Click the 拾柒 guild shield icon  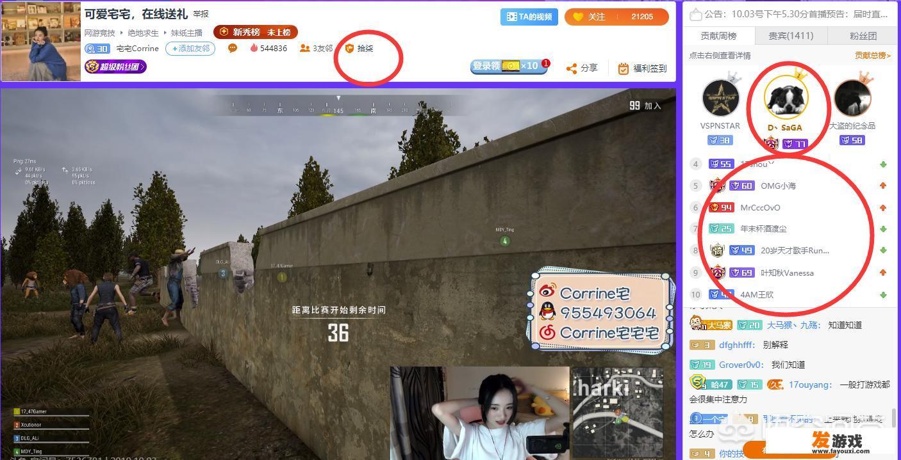coord(349,48)
